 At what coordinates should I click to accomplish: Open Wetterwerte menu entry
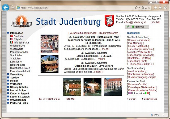(x=16, y=49)
